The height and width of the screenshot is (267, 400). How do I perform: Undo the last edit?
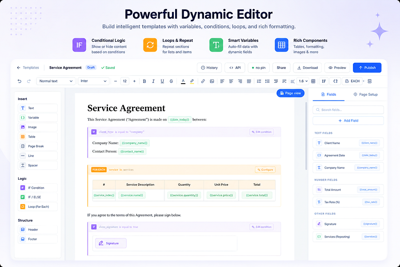[20, 81]
